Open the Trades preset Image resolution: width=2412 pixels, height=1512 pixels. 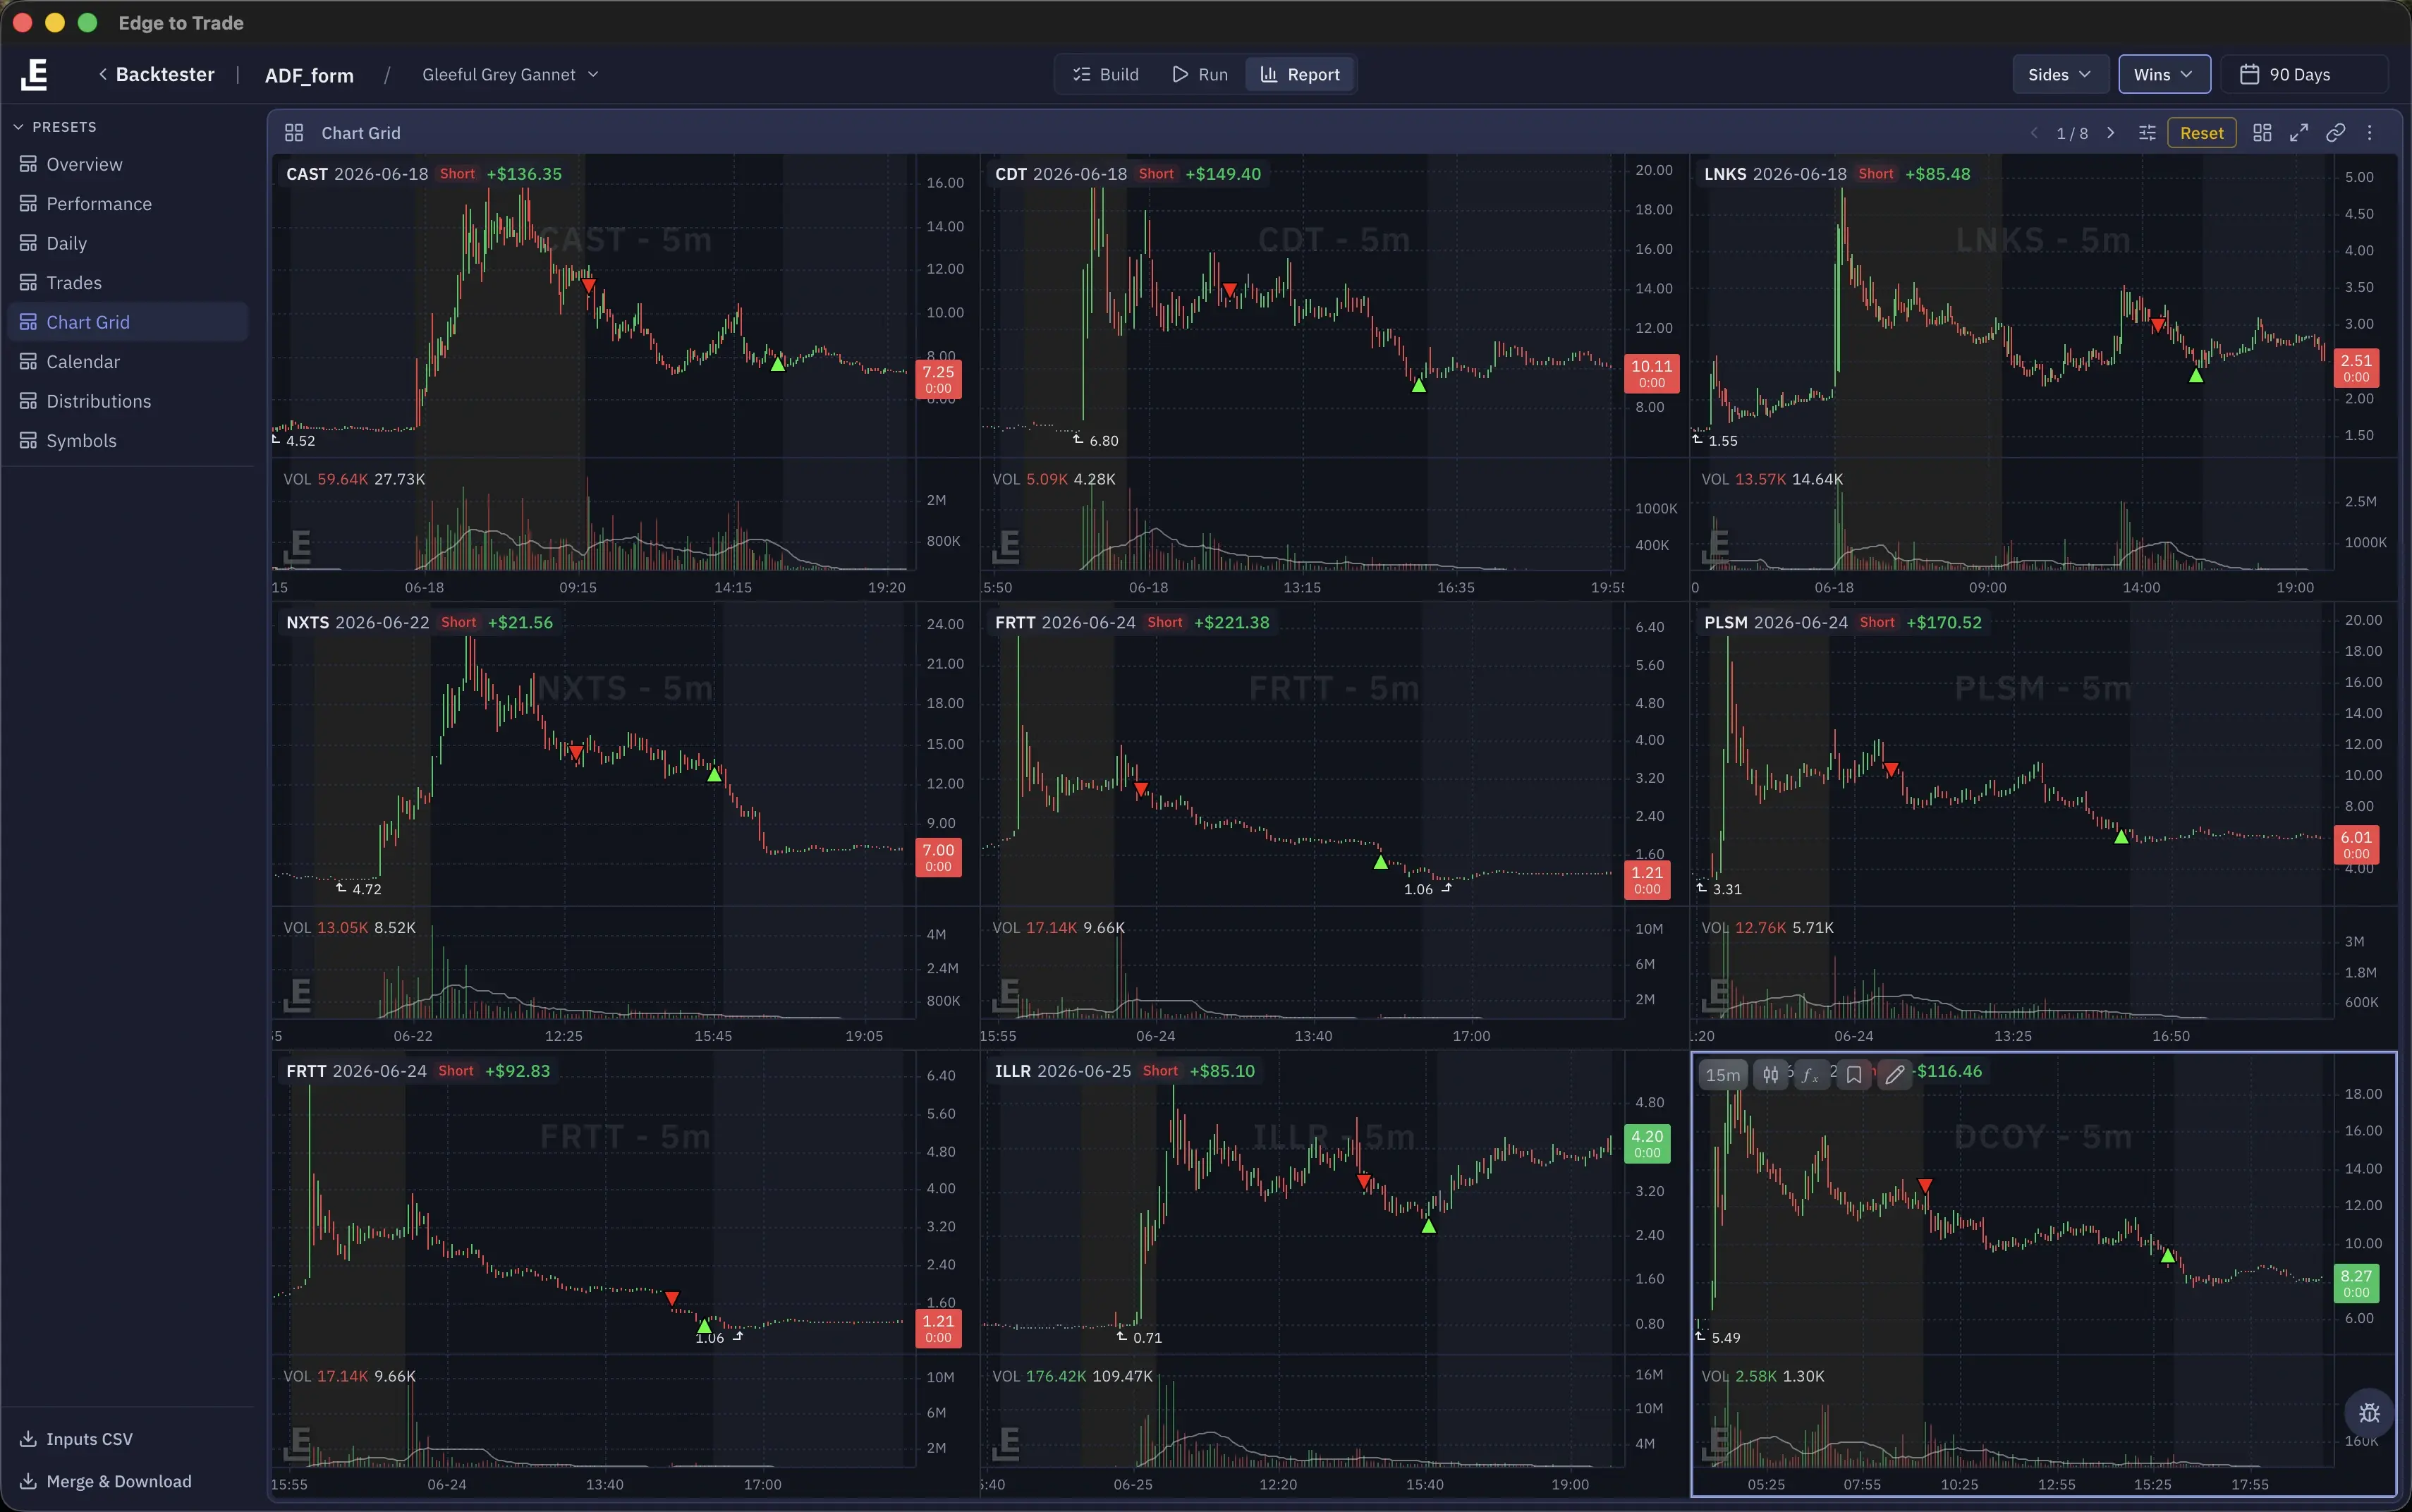point(128,283)
